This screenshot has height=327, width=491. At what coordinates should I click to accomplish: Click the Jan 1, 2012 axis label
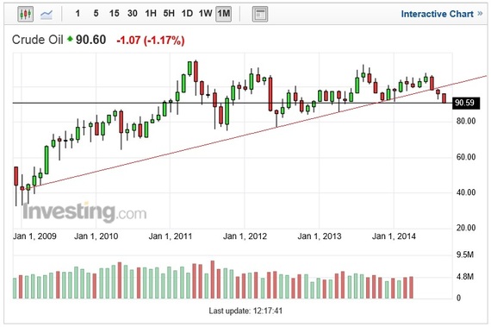click(x=245, y=236)
